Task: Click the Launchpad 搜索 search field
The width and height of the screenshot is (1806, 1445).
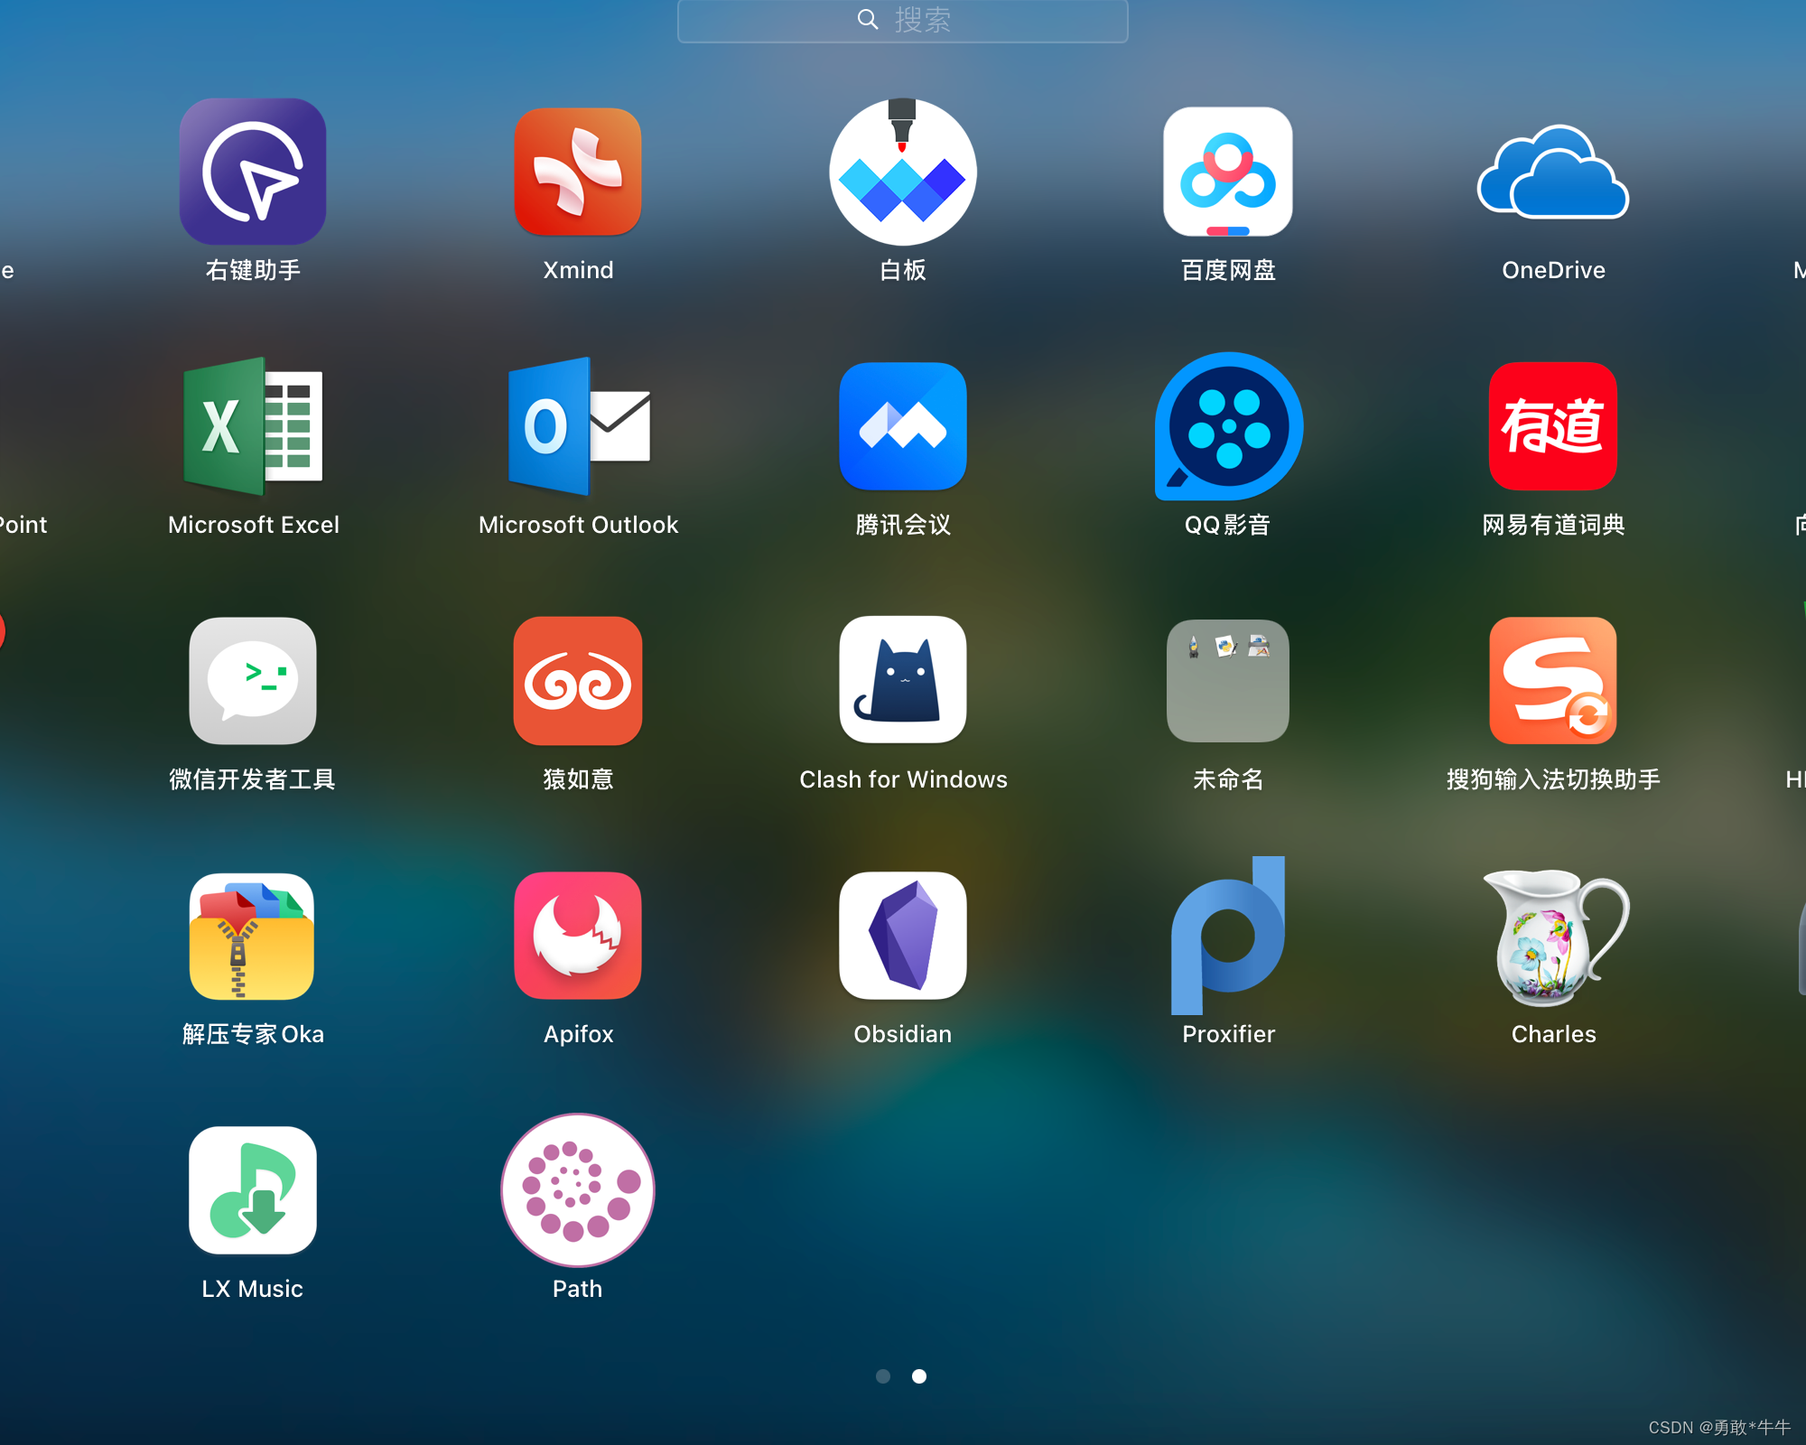Action: tap(903, 20)
